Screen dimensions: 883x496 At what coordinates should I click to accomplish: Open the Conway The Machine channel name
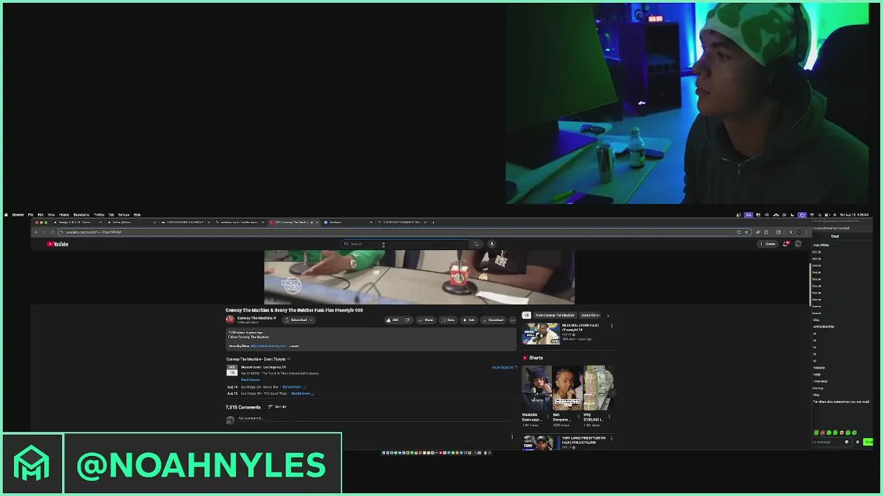click(x=255, y=318)
